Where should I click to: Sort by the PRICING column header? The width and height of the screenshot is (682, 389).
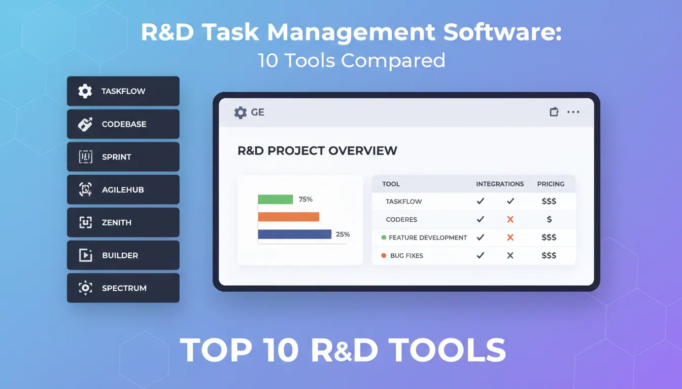coord(551,184)
